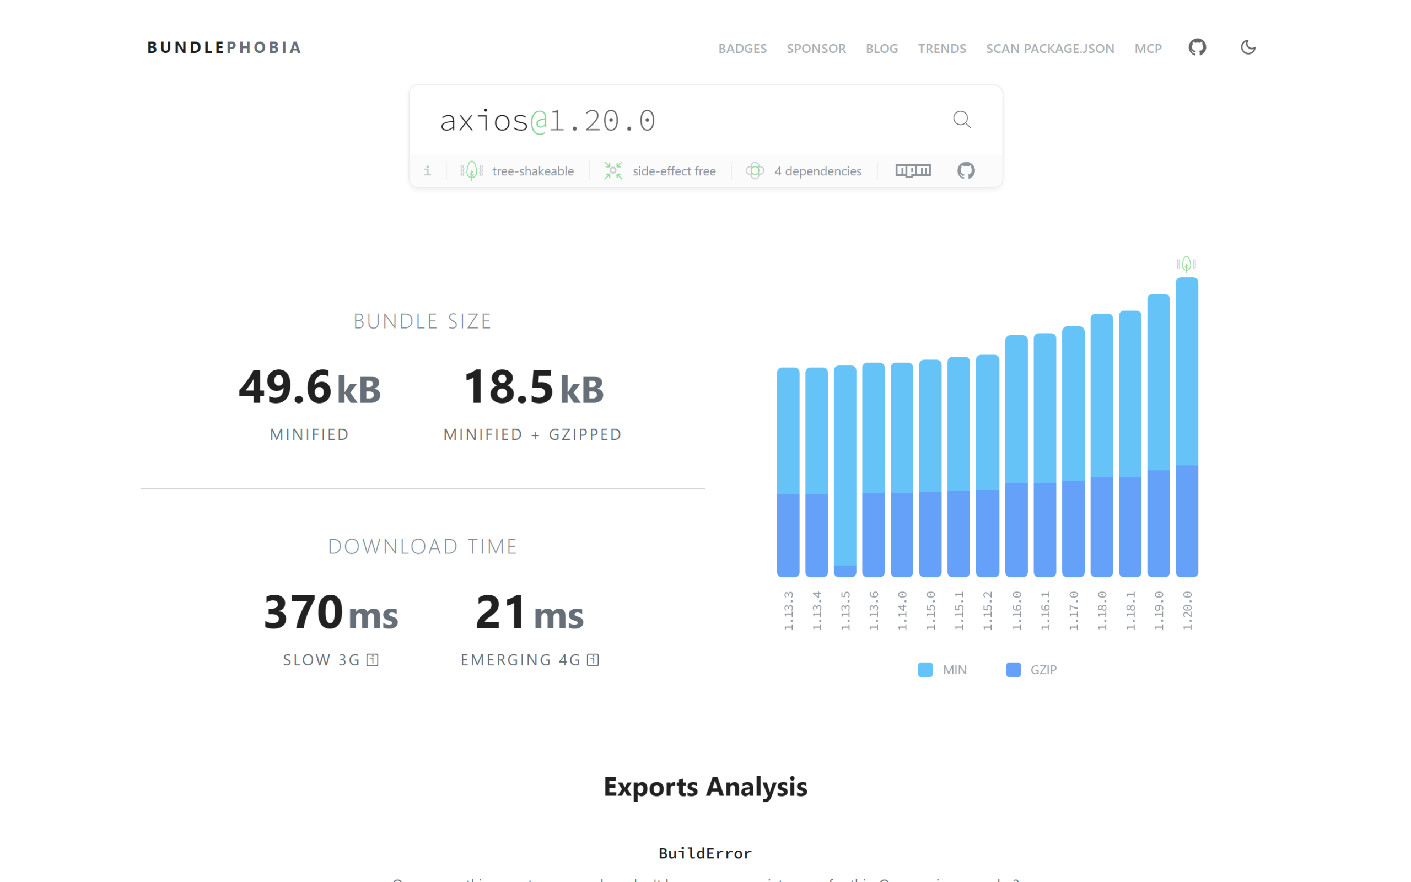Toggle dark mode moon icon
The image size is (1411, 882).
(x=1248, y=47)
